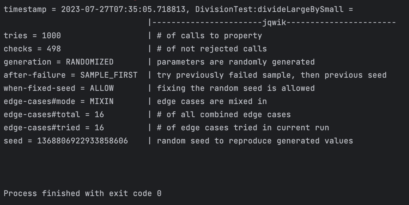Click edge-cases#mode = MIXIN entry
The image size is (409, 205).
(x=59, y=101)
